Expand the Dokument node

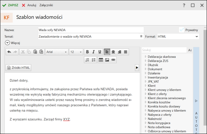pyautogui.click(x=145, y=69)
